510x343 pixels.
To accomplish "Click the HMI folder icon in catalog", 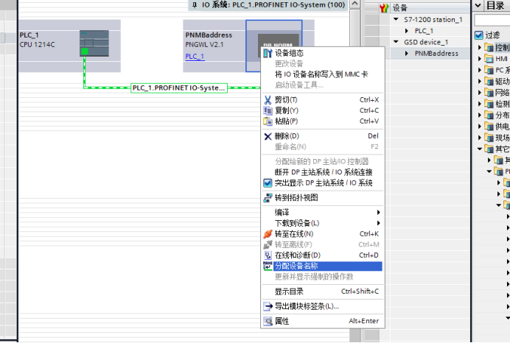I will click(x=489, y=59).
